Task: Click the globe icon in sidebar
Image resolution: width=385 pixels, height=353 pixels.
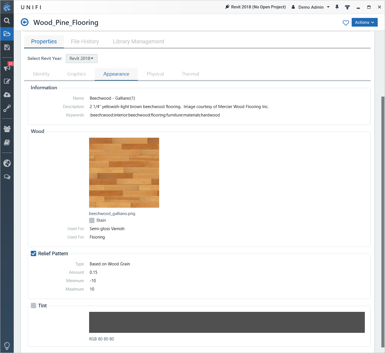Action: [x=7, y=163]
